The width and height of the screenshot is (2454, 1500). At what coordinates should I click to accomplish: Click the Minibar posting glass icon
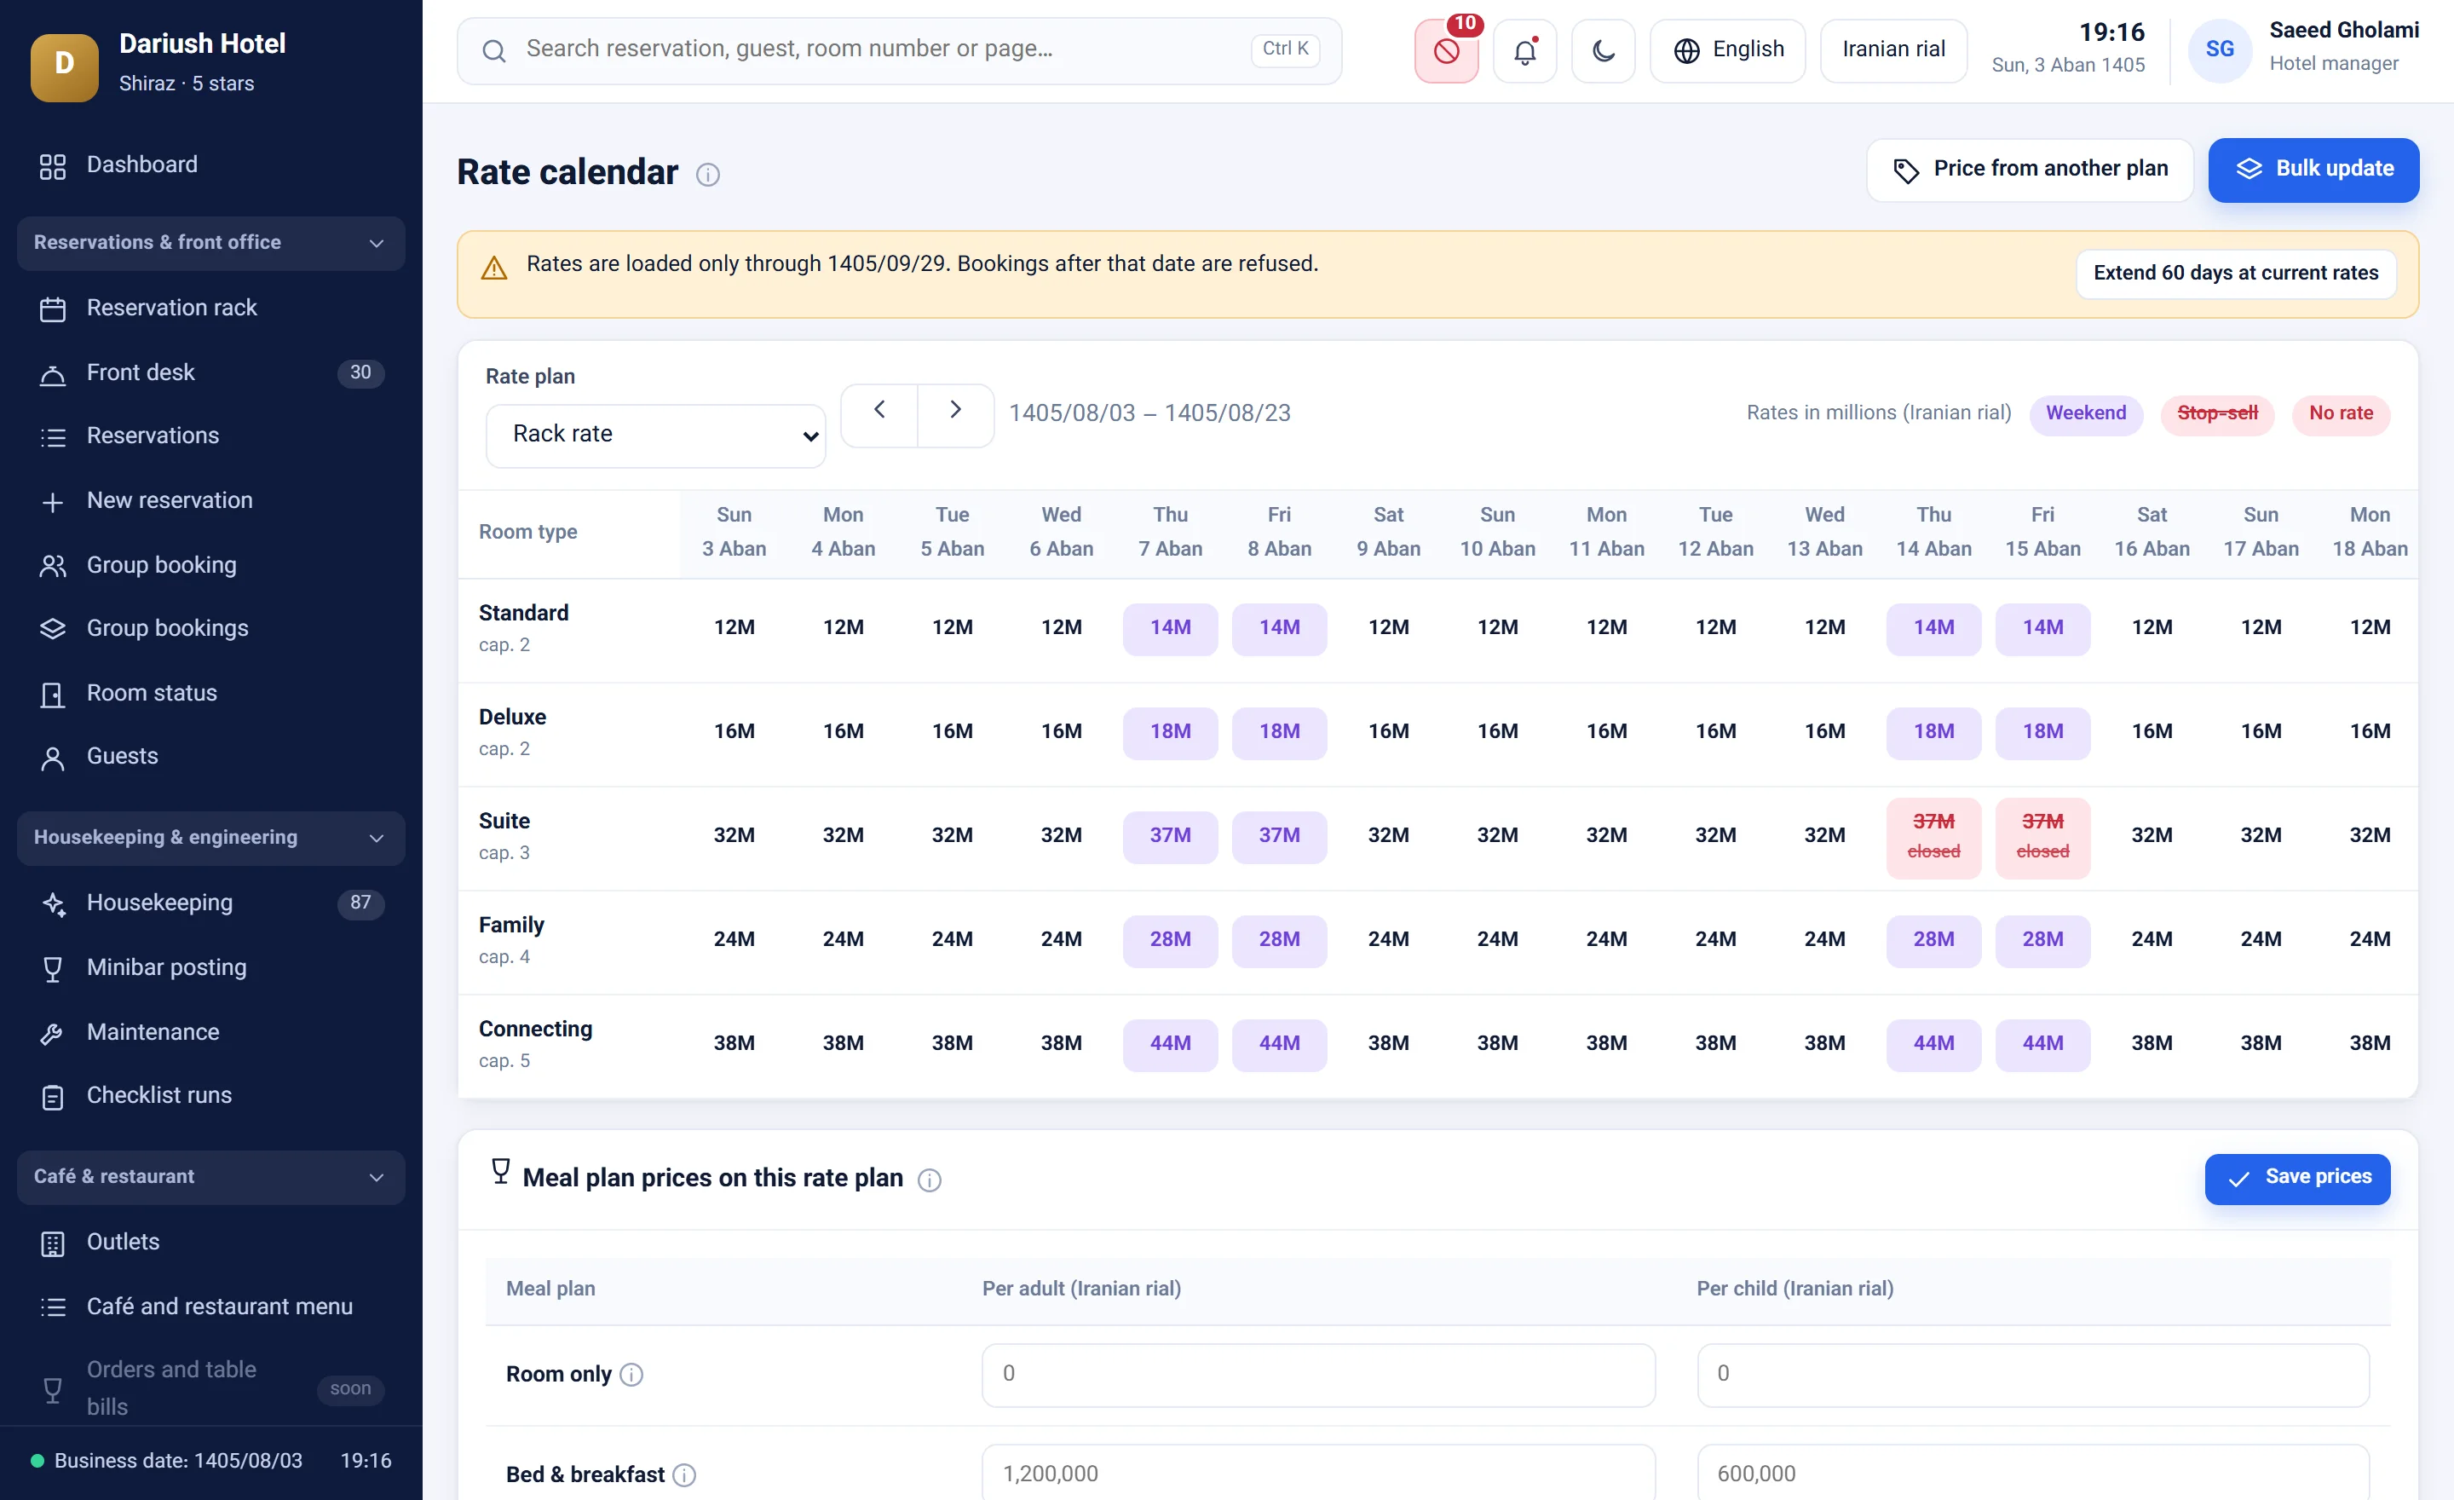[x=53, y=969]
